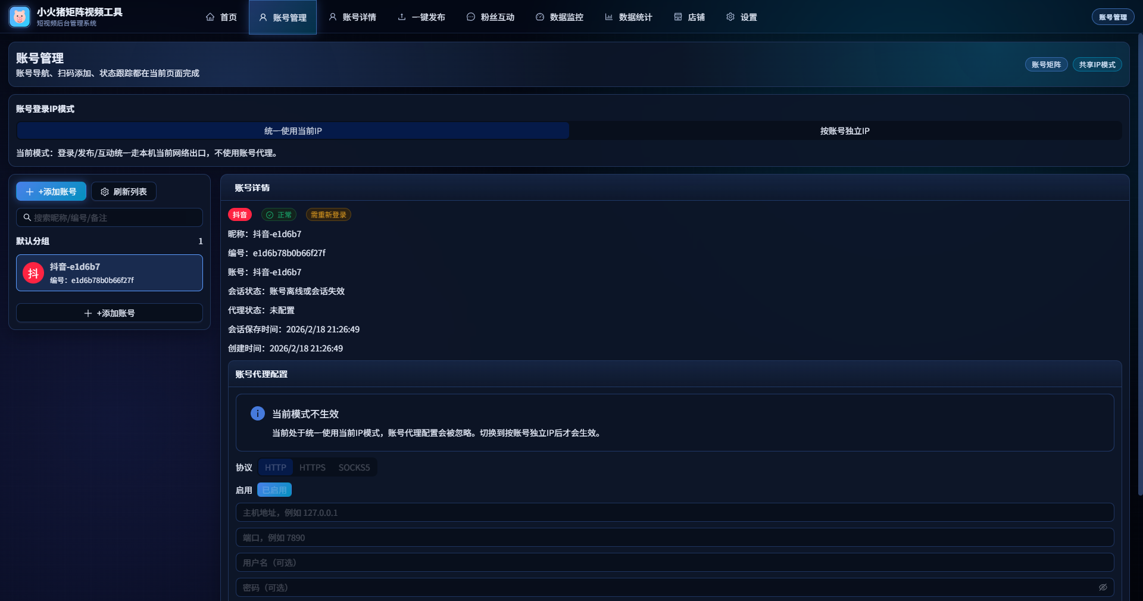Viewport: 1143px width, 601px height.
Task: Focus the 主机地址 host input field
Action: (x=674, y=513)
